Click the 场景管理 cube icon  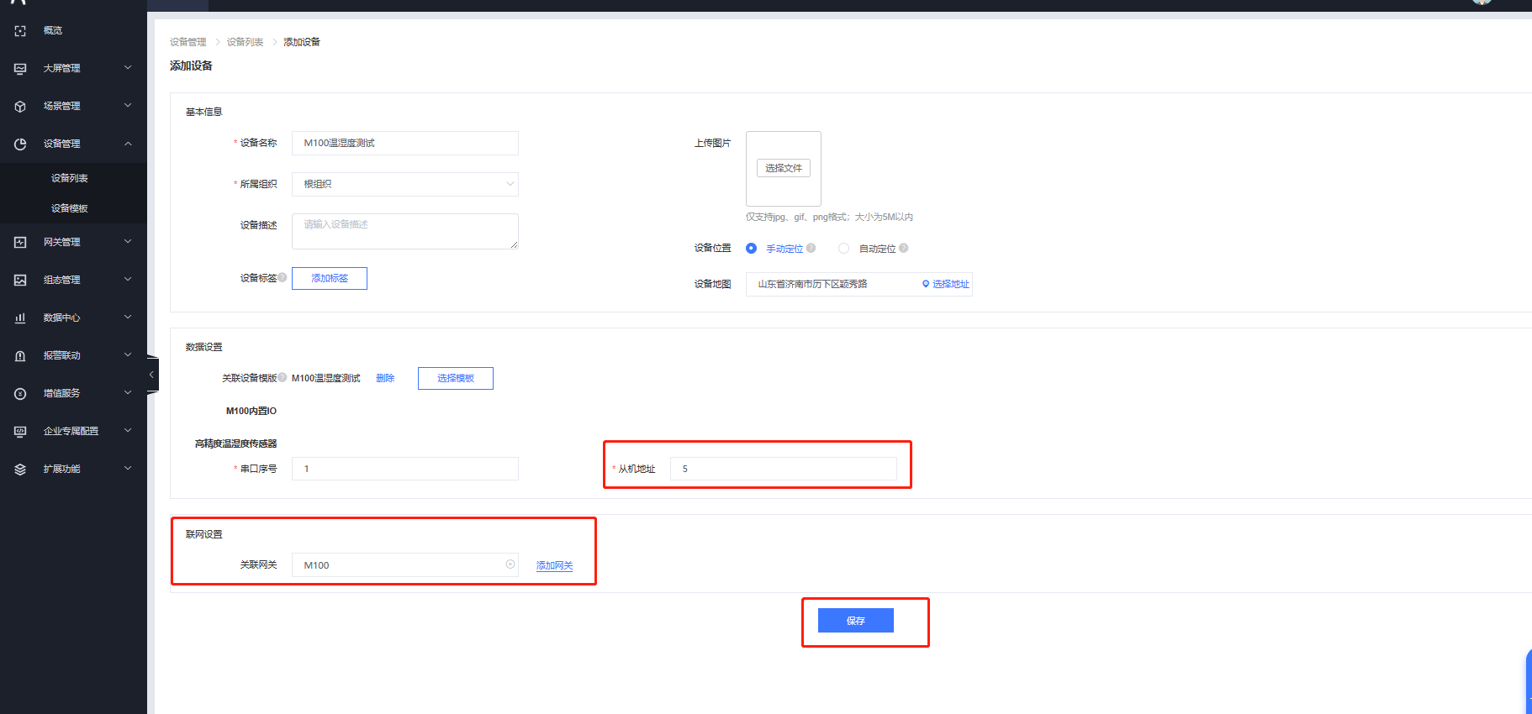[x=20, y=107]
